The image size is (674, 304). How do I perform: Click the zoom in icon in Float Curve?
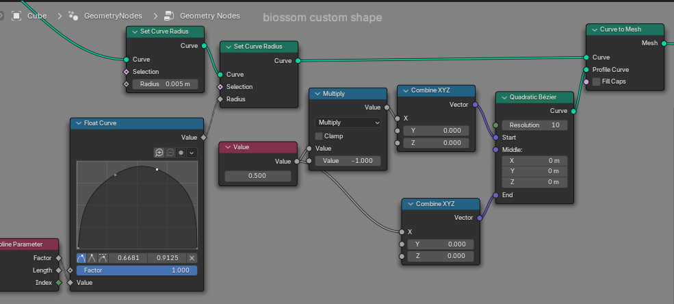click(x=159, y=152)
